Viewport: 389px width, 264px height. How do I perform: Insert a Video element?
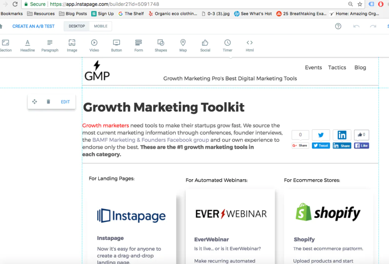tap(94, 46)
